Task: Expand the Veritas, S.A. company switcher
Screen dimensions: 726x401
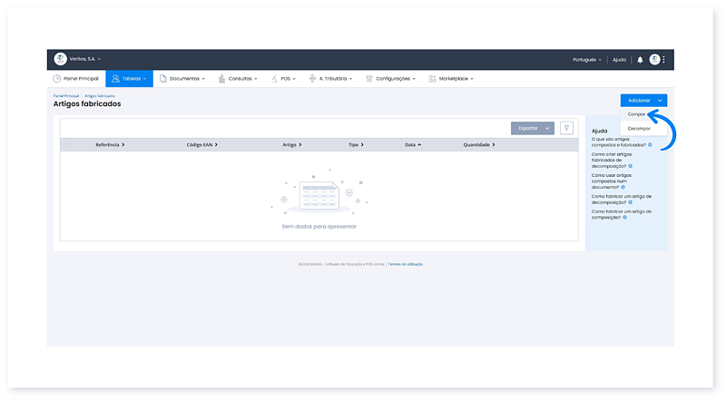Action: (x=85, y=59)
